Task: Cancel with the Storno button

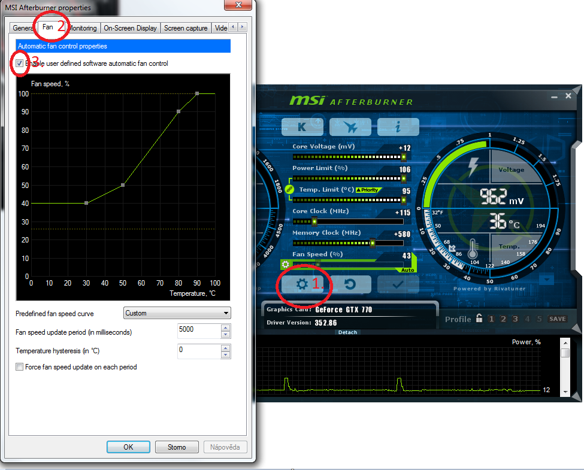Action: point(177,447)
